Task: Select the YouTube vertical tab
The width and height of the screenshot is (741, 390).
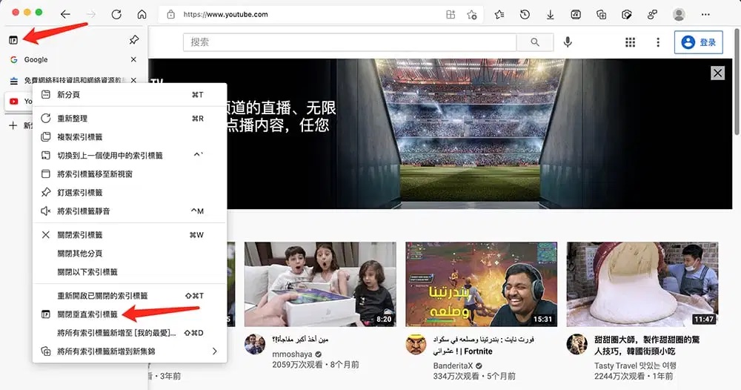Action: [19, 101]
